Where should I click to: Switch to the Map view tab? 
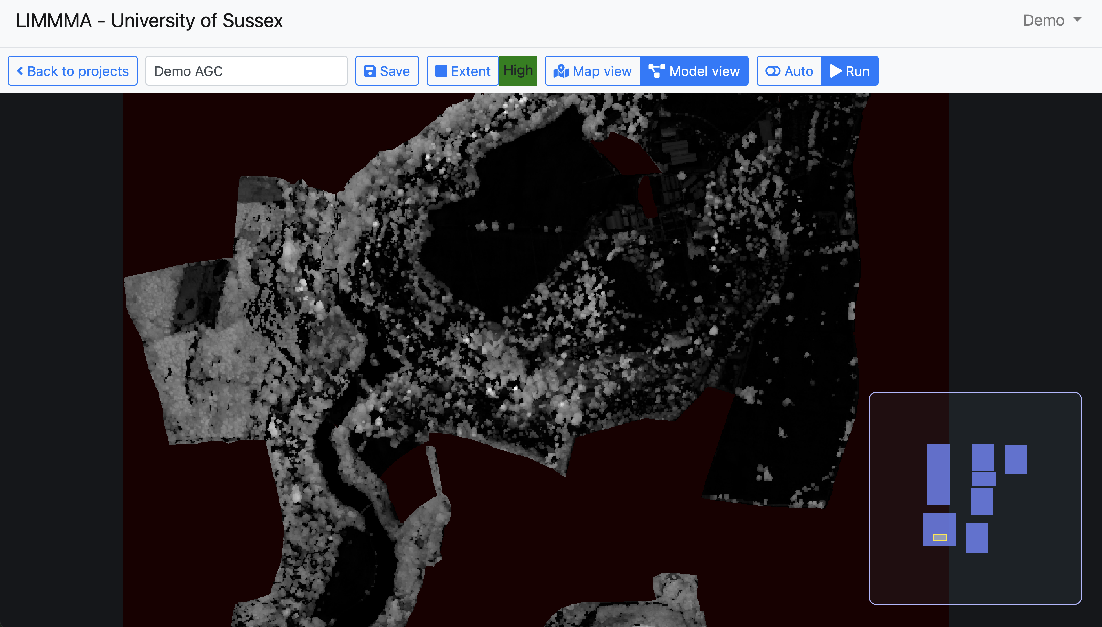point(593,71)
